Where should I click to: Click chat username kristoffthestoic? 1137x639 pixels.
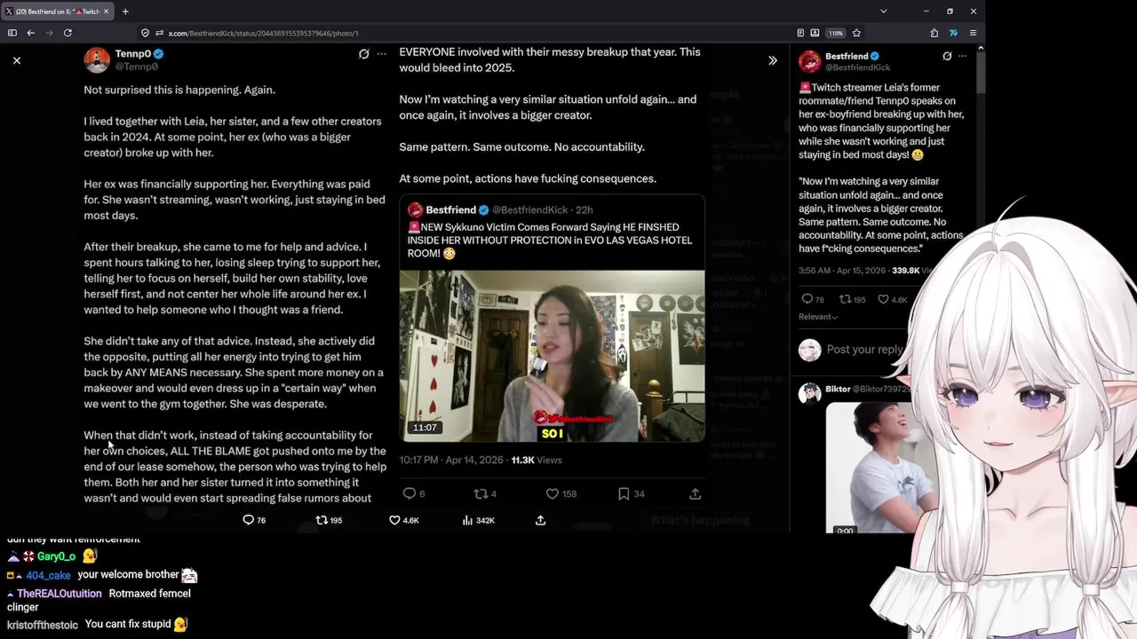click(x=43, y=625)
